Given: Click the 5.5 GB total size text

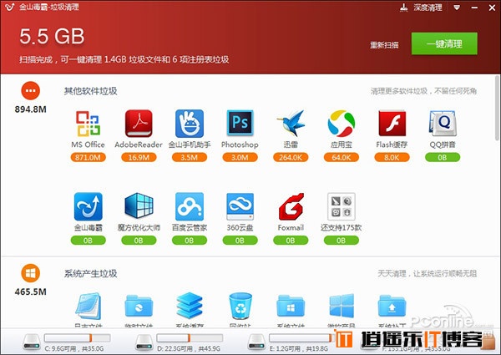Looking at the screenshot, I should click(52, 36).
